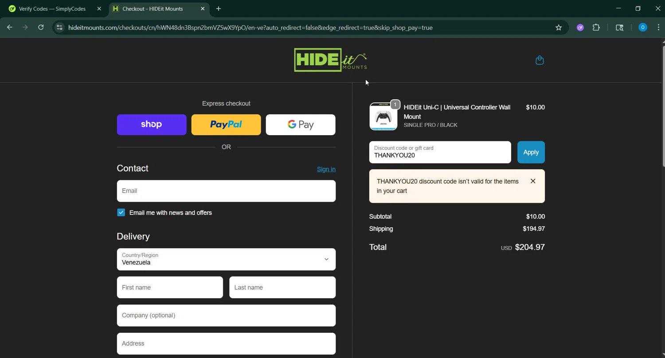View site information icon in the address bar
The height and width of the screenshot is (358, 665).
click(x=59, y=27)
